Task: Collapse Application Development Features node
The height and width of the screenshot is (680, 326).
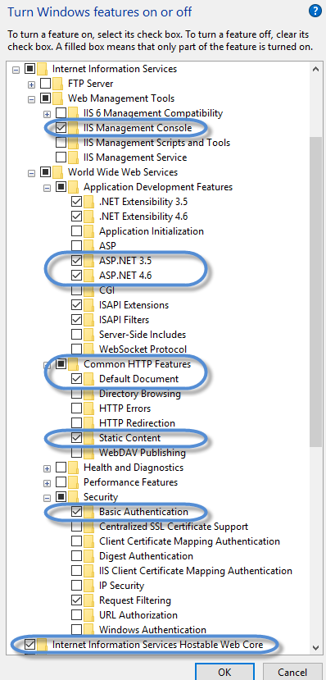Action: 48,188
